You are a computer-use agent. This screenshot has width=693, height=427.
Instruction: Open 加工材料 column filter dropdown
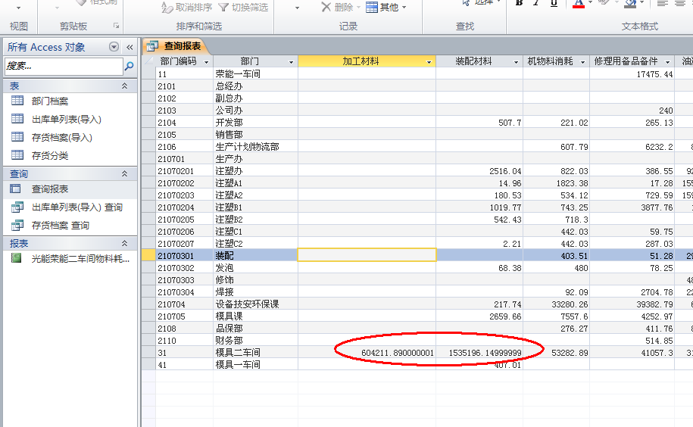point(429,61)
